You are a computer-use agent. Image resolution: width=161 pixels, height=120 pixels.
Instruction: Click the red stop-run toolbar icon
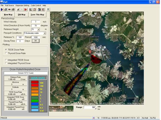[26, 9]
